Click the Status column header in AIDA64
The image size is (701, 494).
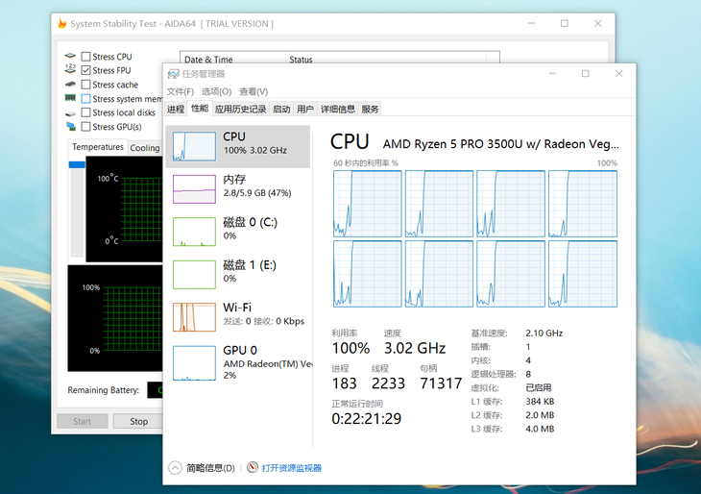pyautogui.click(x=386, y=59)
